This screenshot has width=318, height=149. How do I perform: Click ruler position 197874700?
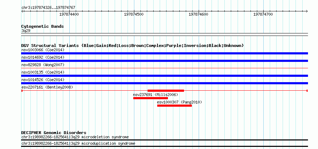coord(263,14)
